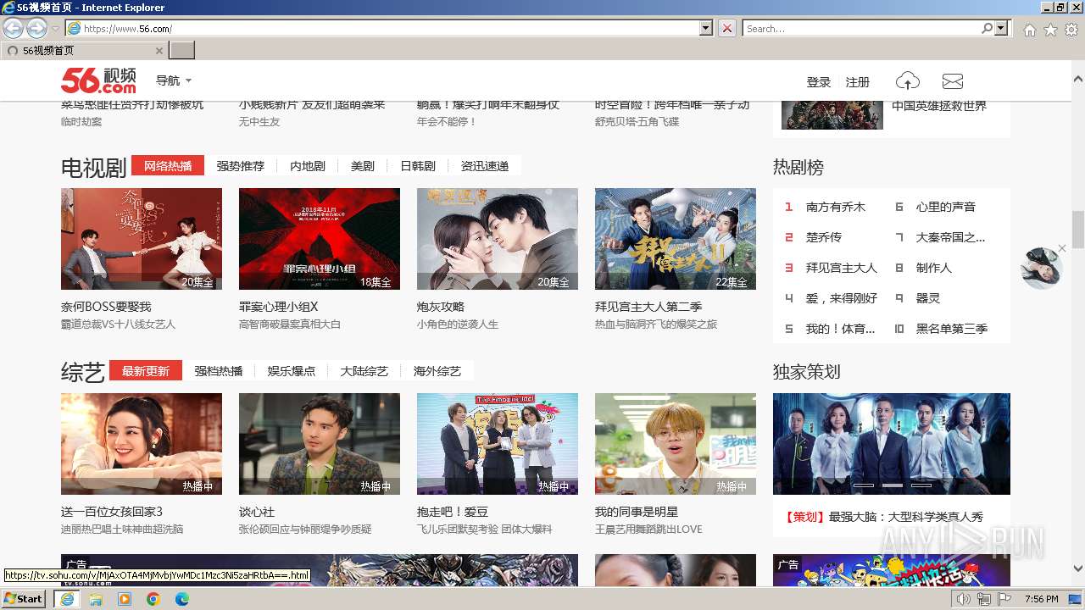The image size is (1085, 610).
Task: Open the IE home icon
Action: (1029, 30)
